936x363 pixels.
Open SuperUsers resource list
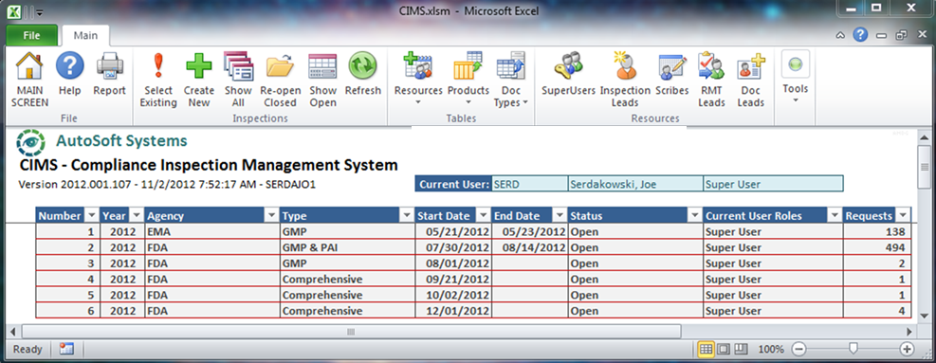click(x=568, y=75)
